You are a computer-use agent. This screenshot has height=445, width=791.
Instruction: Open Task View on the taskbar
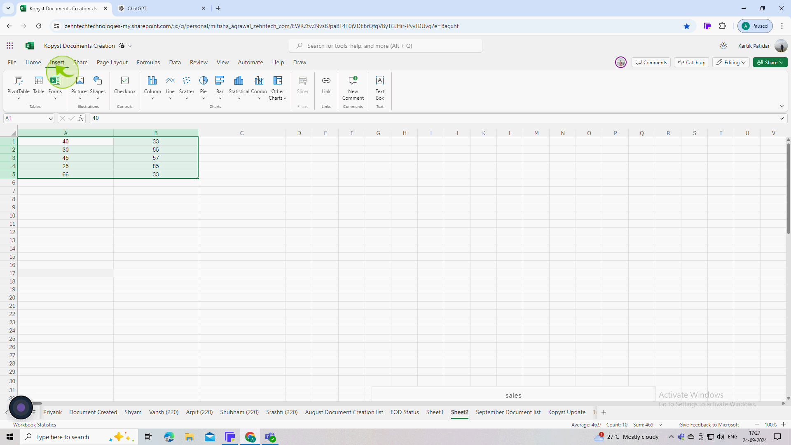(148, 437)
